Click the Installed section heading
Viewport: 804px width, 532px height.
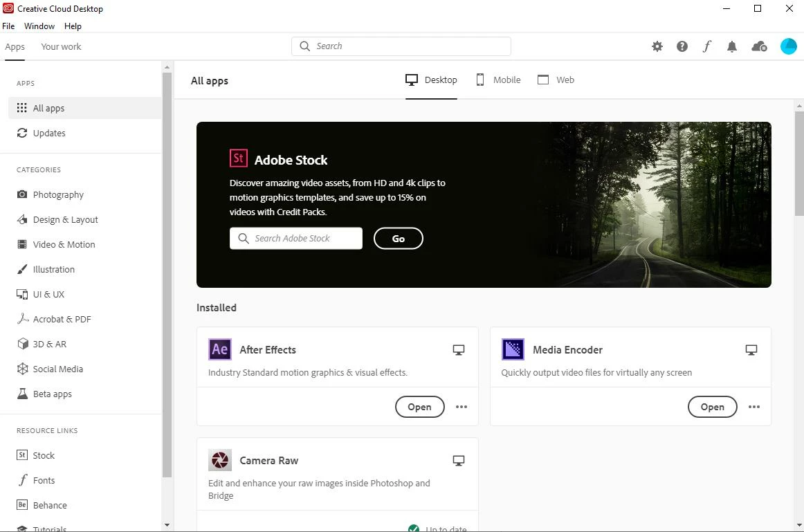(217, 308)
